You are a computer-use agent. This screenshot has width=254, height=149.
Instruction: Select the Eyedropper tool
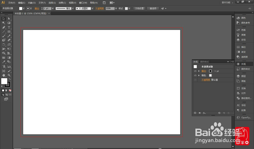(x=4, y=62)
